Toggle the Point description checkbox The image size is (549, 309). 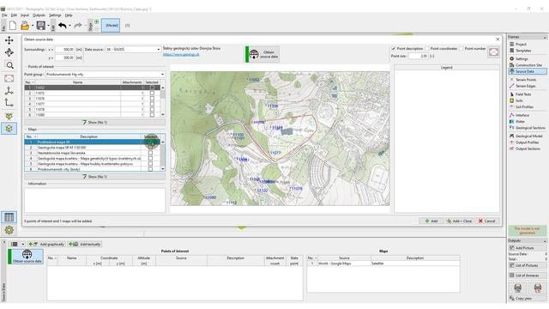coord(394,48)
